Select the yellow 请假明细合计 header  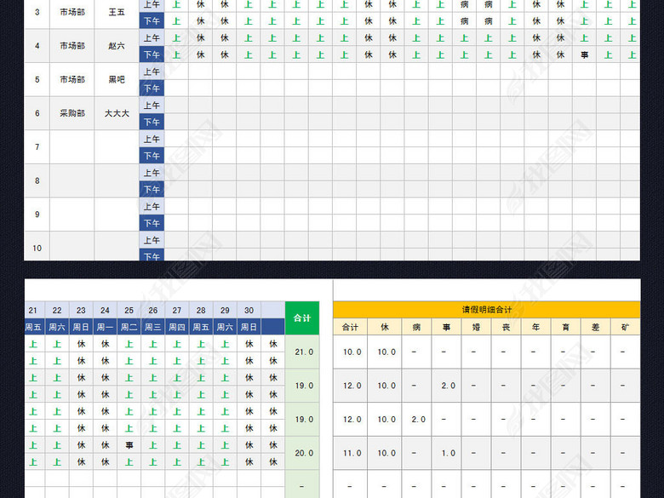(x=486, y=310)
